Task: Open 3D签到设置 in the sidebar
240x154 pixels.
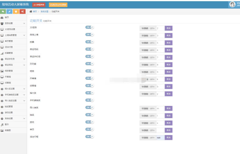Action: 10,30
